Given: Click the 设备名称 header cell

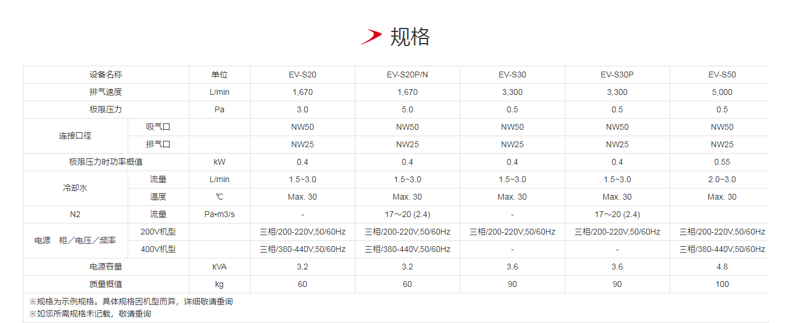Looking at the screenshot, I should click(x=105, y=74).
